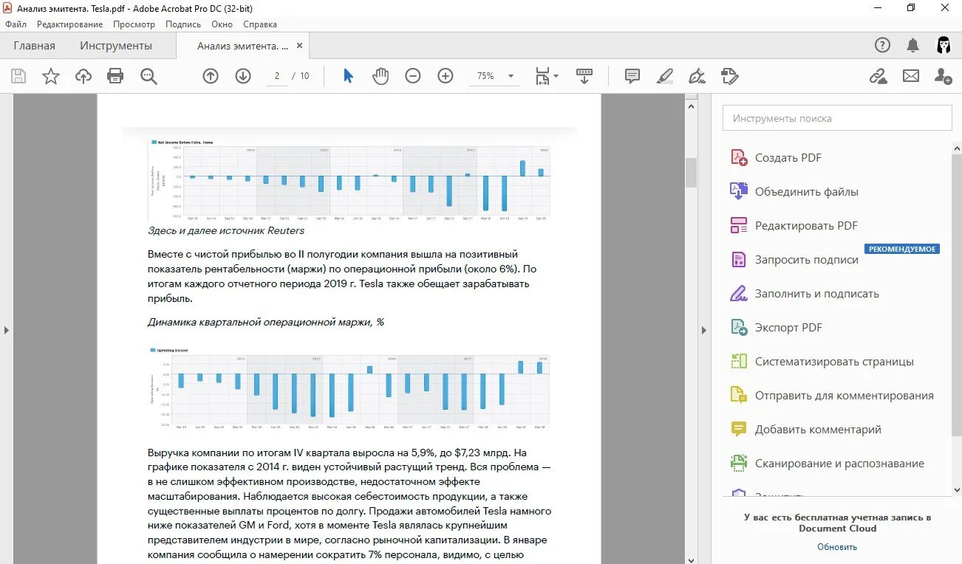Open the Просмотр menu
This screenshot has height=564, width=962.
point(134,24)
